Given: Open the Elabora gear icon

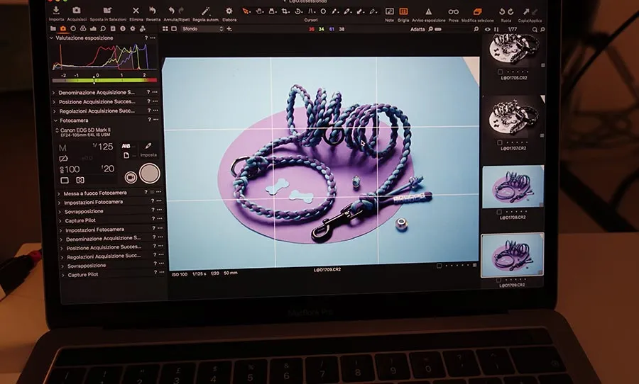Looking at the screenshot, I should (x=229, y=11).
